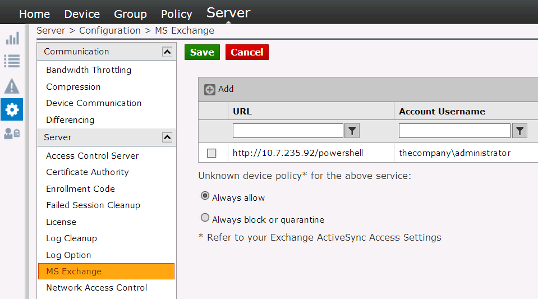Click the URL filter text field
538x299 pixels.
(x=288, y=131)
